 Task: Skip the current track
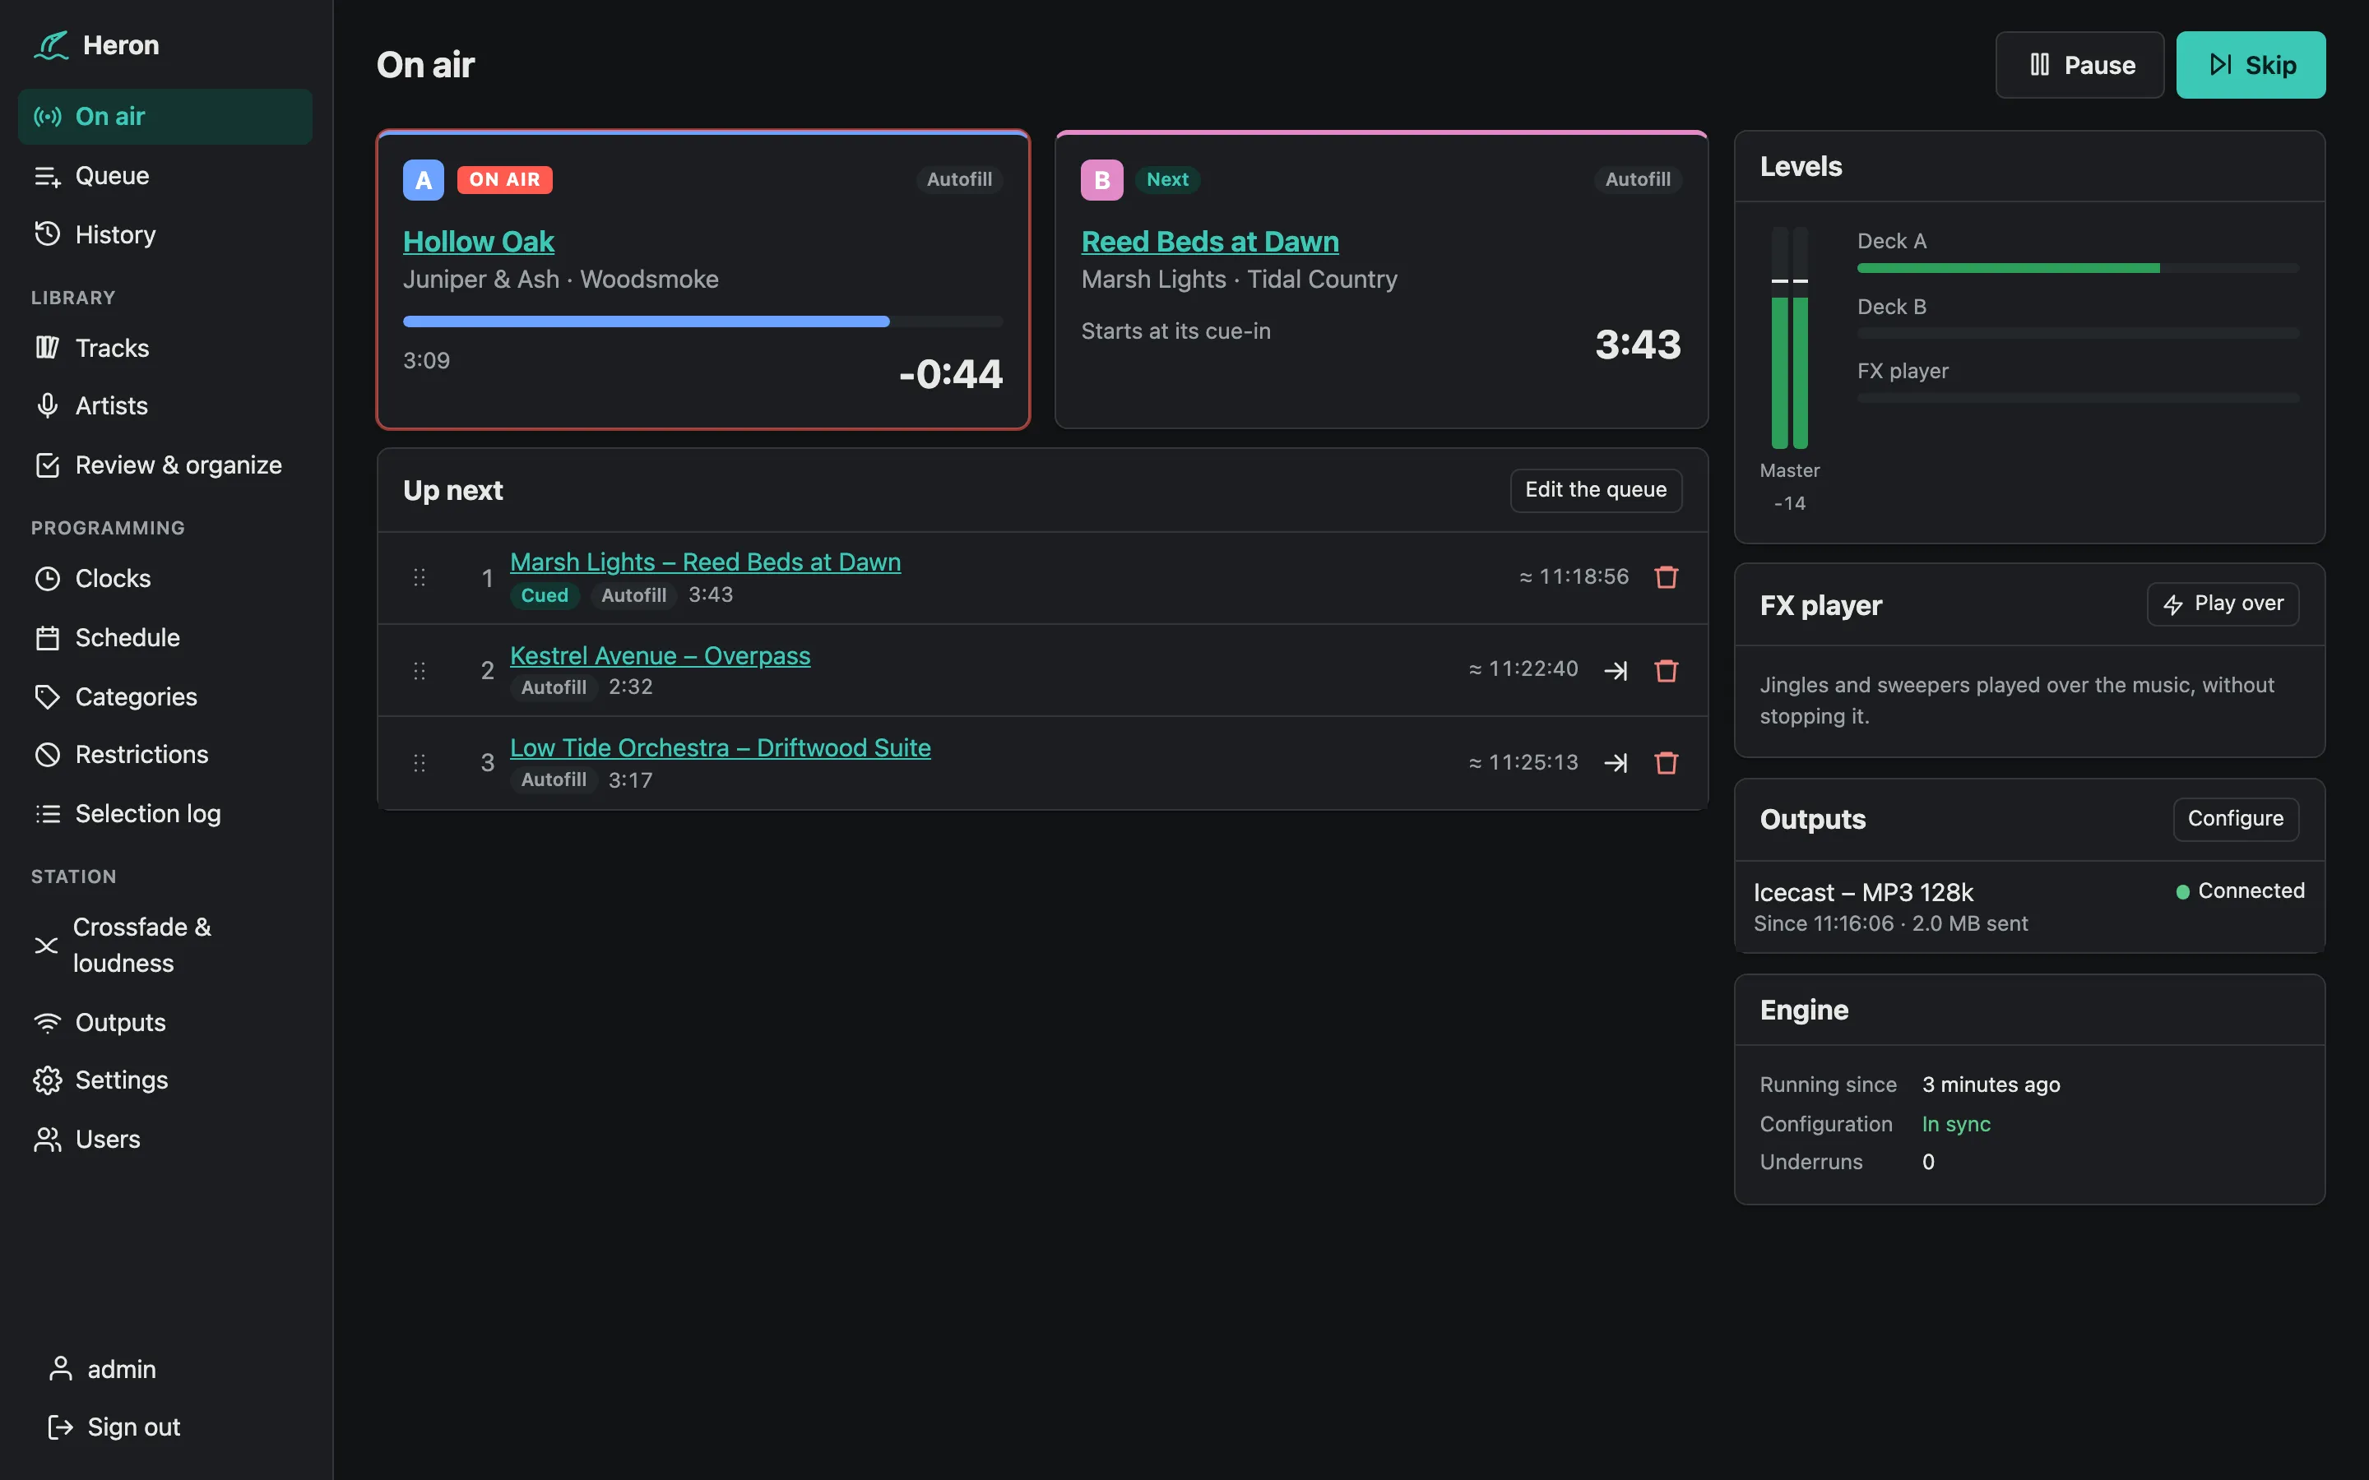tap(2251, 65)
